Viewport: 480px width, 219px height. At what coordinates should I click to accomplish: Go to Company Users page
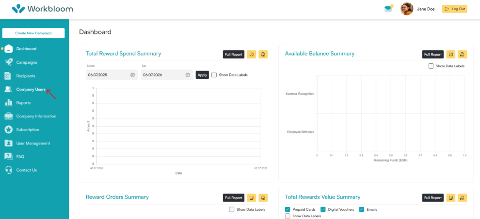31,89
